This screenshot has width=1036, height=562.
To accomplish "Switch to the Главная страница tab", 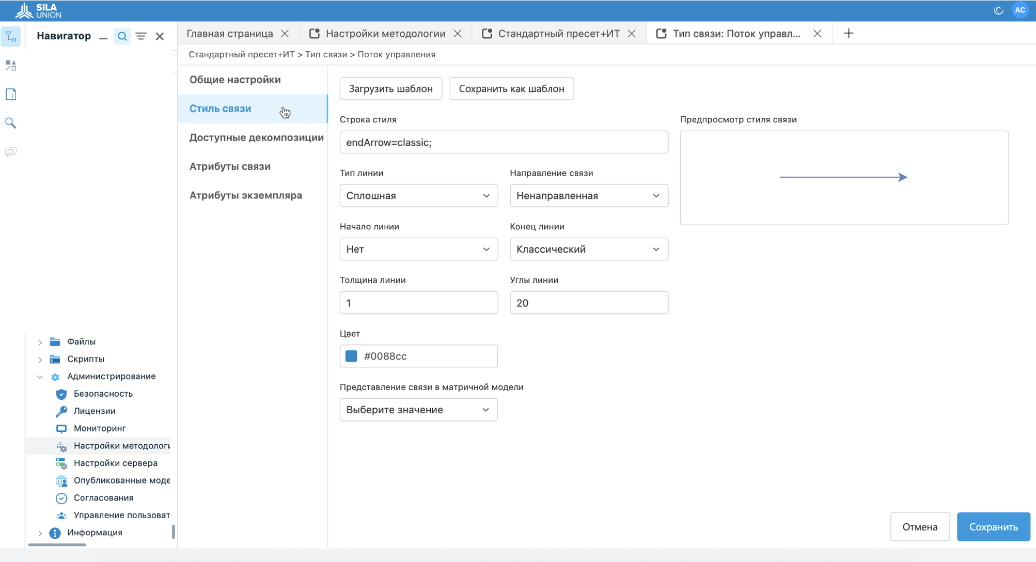I will coord(230,34).
